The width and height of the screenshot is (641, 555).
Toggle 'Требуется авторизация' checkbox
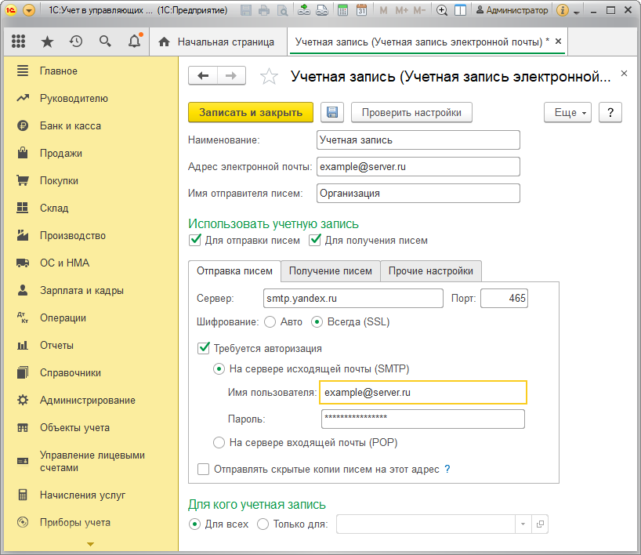[x=205, y=348]
